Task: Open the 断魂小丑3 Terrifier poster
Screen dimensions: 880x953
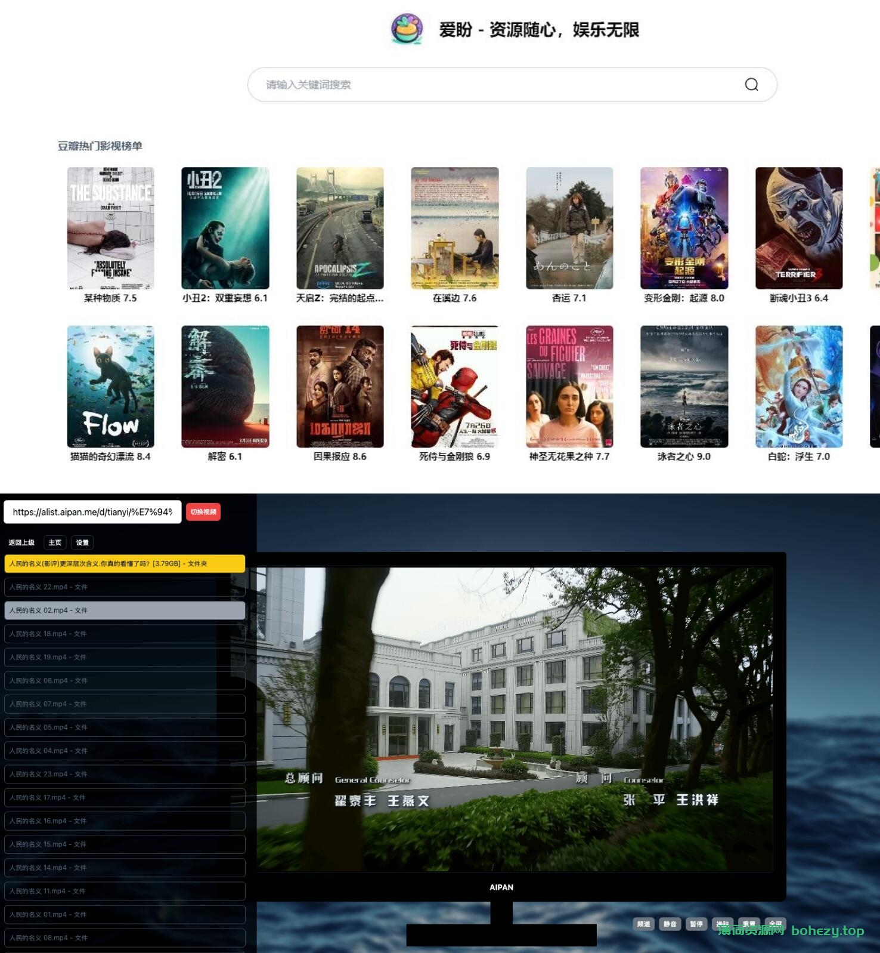Action: (799, 228)
